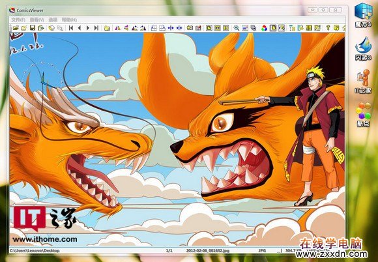This screenshot has height=262, width=378.
Task: Open the RGB color adjustment icon
Action: point(264,28)
